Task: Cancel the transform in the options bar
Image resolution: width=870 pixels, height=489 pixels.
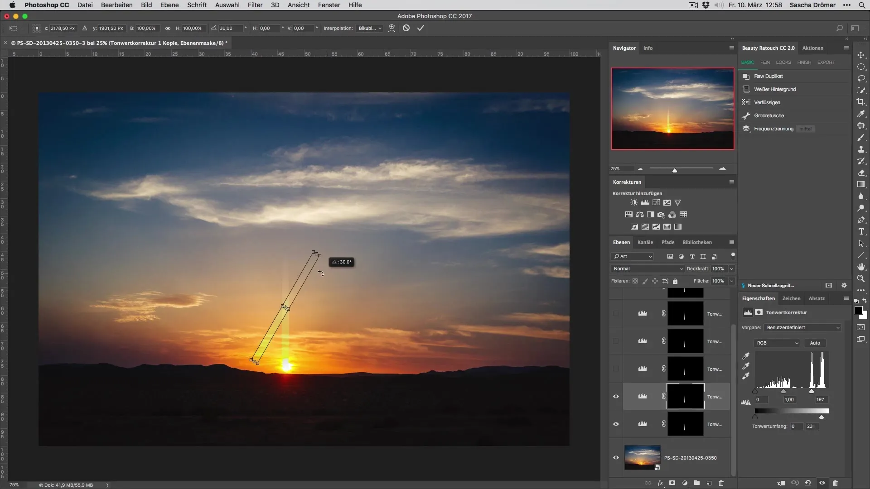Action: (x=406, y=28)
